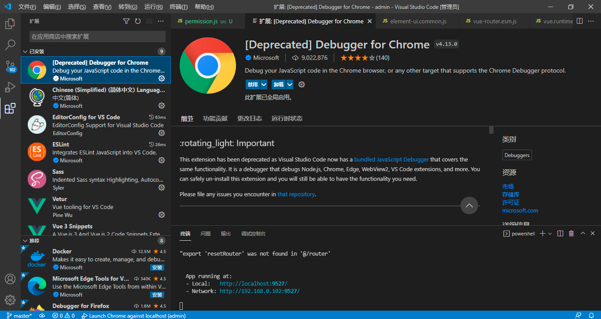This screenshot has width=601, height=319.
Task: Filter extensions with funnel icon
Action: 126,21
